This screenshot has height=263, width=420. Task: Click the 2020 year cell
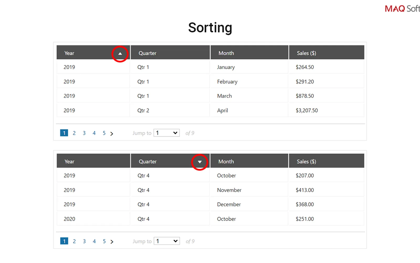[93, 219]
